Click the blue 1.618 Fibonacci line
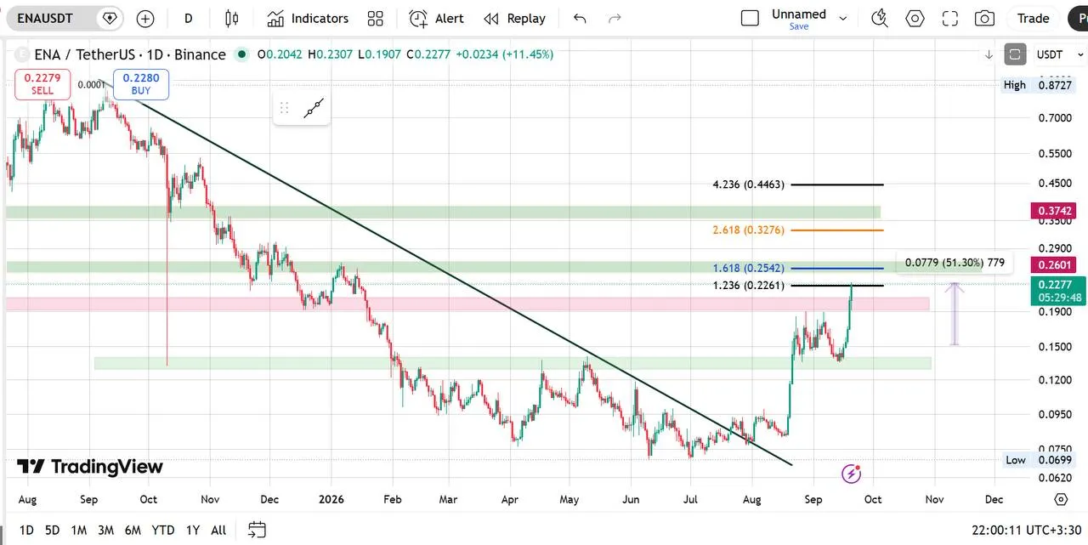 [836, 268]
